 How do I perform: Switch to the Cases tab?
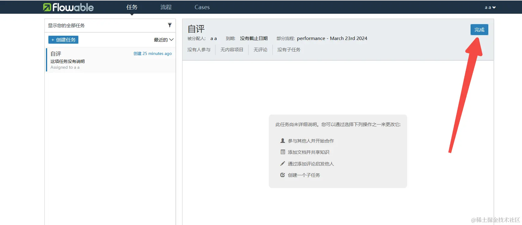coord(202,7)
